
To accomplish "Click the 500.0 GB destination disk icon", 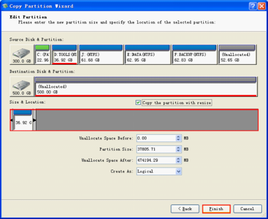I will point(22,87).
